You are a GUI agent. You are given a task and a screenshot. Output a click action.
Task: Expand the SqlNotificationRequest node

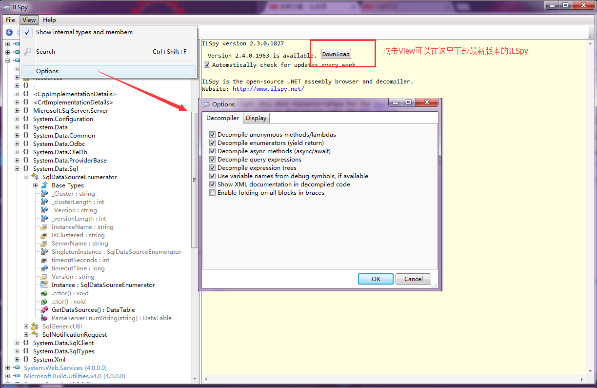coord(26,334)
